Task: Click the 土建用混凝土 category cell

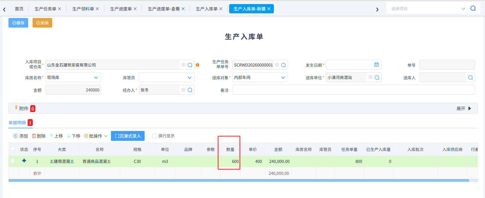Action: coord(62,161)
